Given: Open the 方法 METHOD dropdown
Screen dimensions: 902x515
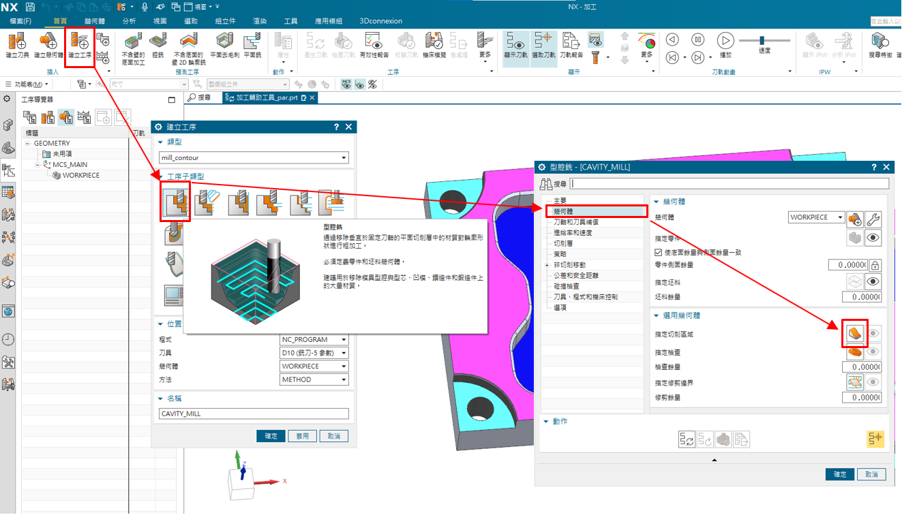Looking at the screenshot, I should (x=314, y=379).
